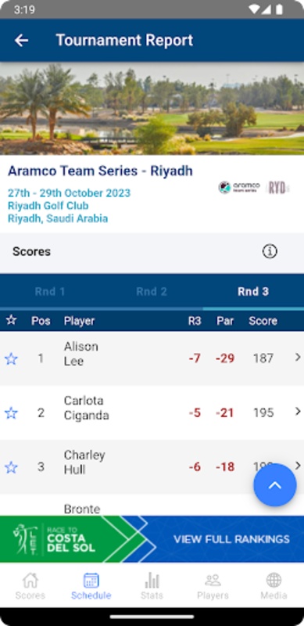
Task: Click the Race to Costa del Sol logo
Action: [x=54, y=539]
